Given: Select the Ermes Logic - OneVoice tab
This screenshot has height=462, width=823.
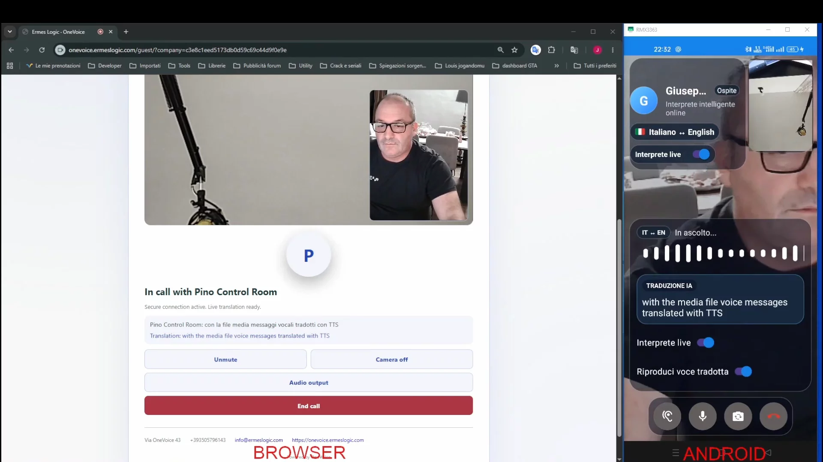Looking at the screenshot, I should (58, 32).
